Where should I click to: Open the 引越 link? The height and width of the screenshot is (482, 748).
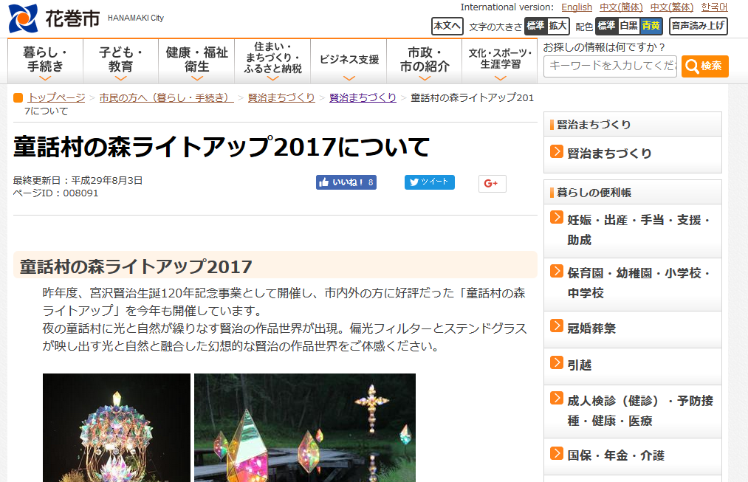[579, 365]
